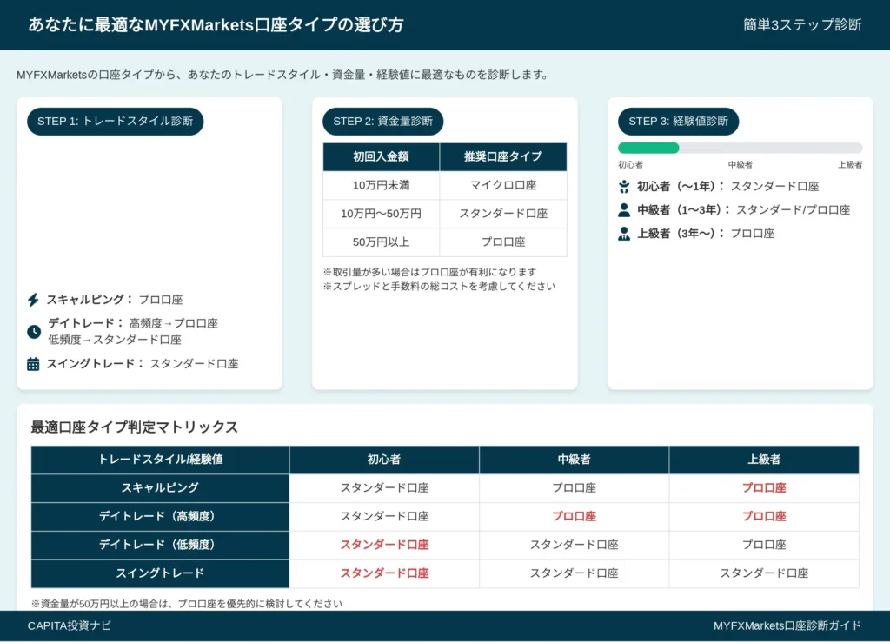Screen dimensions: 890x642
Task: Click the note ※取引量が多い場合はプロ口座が有利になります
Action: [x=429, y=272]
